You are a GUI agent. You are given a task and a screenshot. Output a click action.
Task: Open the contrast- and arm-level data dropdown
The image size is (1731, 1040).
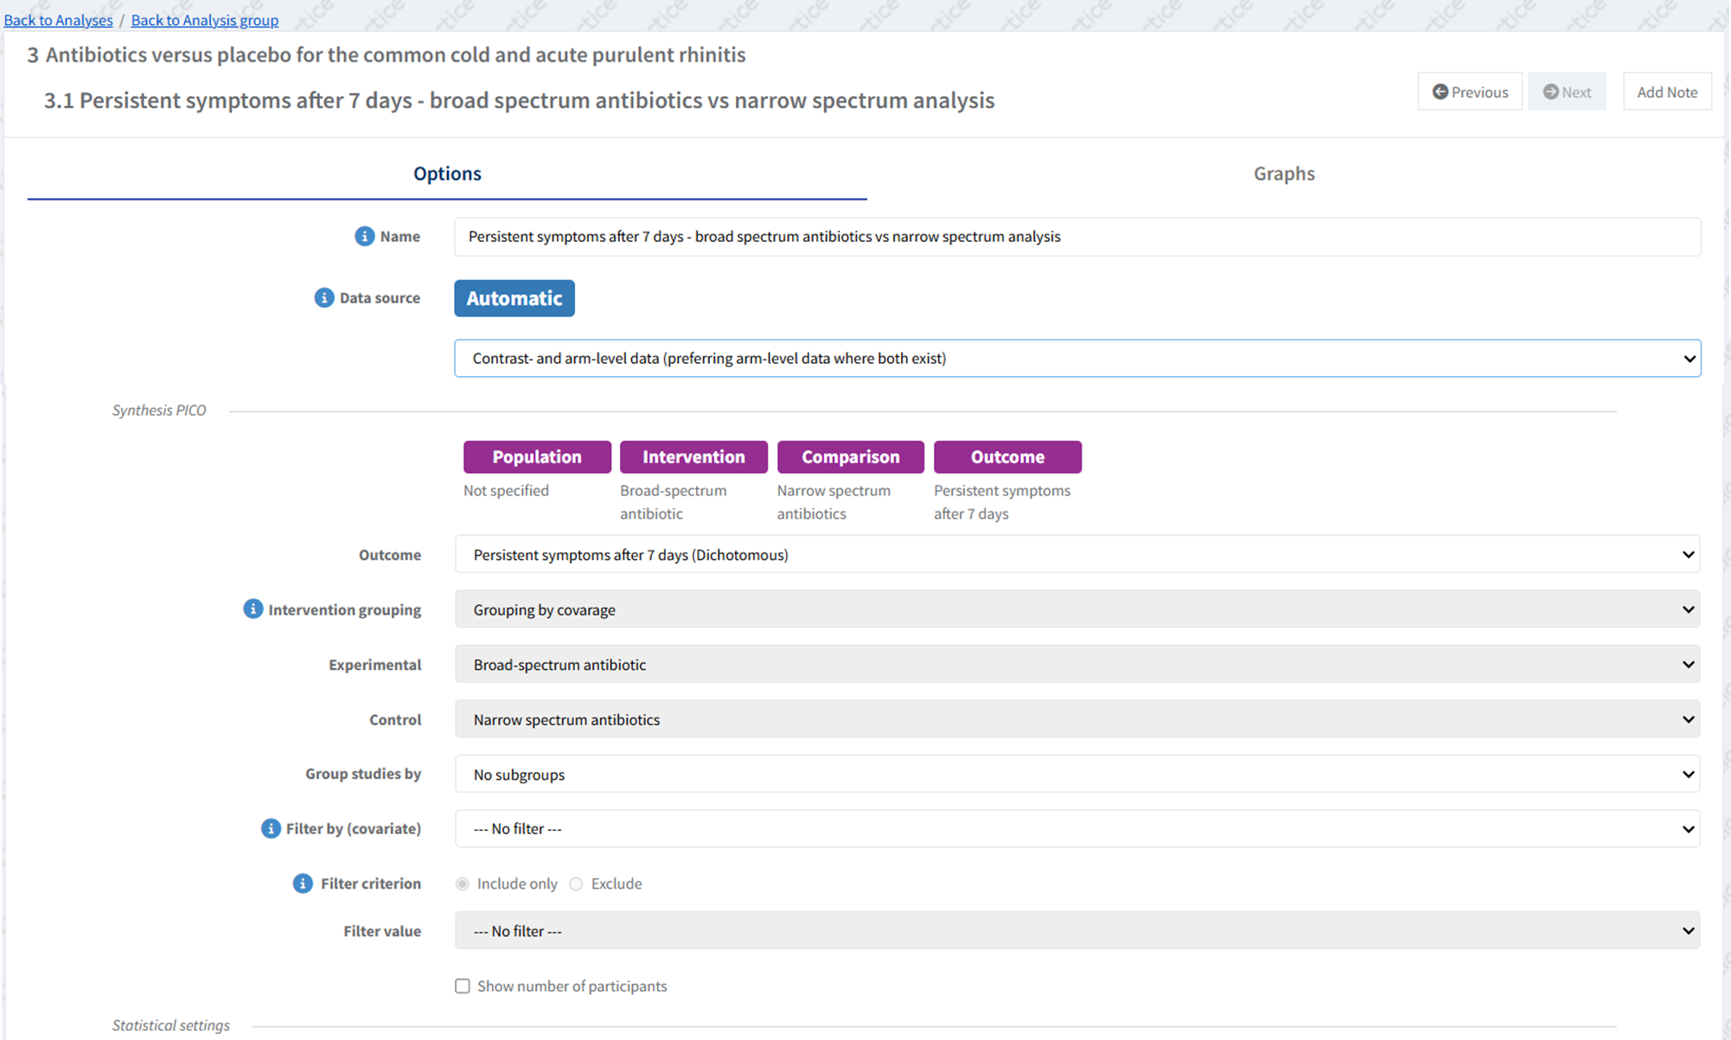click(1076, 358)
